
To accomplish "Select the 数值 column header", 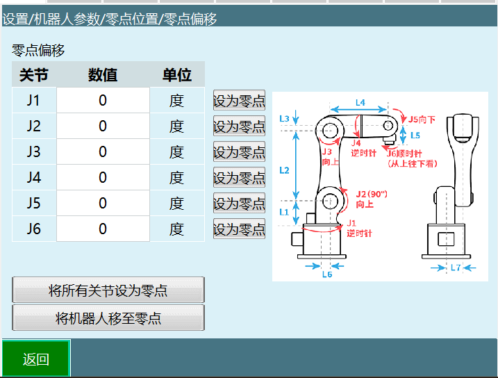I will click(x=103, y=75).
